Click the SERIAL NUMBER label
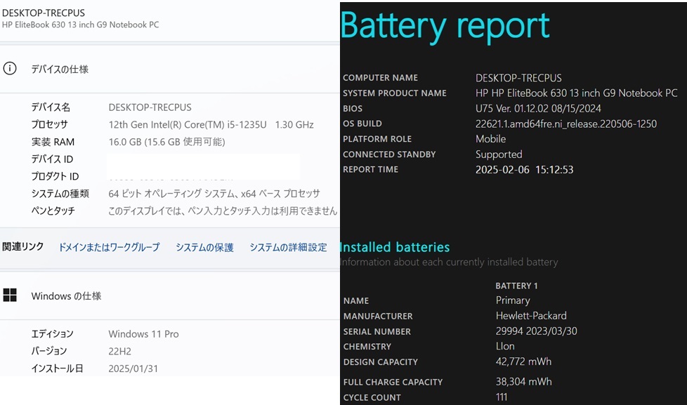This screenshot has height=405, width=687. [x=377, y=332]
